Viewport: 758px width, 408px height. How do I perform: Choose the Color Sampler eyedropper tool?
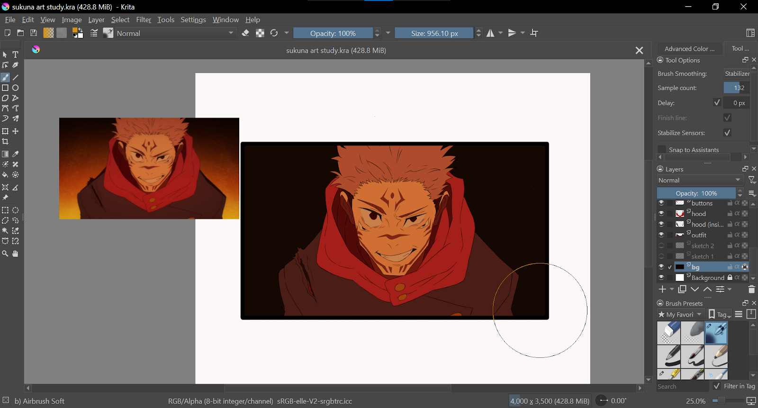click(16, 154)
